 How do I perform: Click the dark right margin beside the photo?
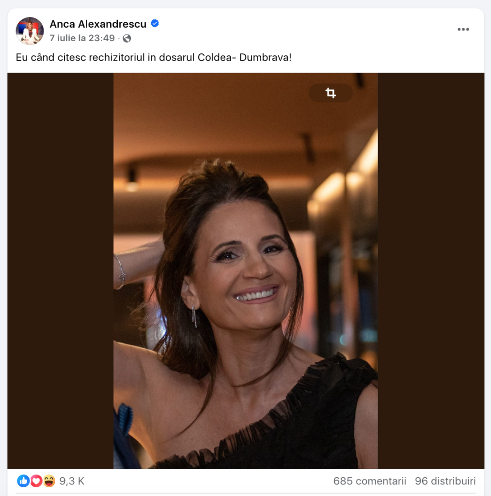(x=431, y=270)
